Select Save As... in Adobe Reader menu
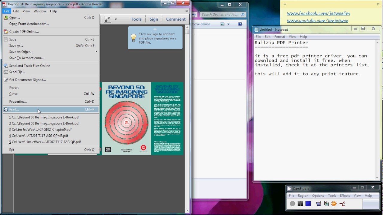Viewport: 383px width, 215px height. pos(51,46)
